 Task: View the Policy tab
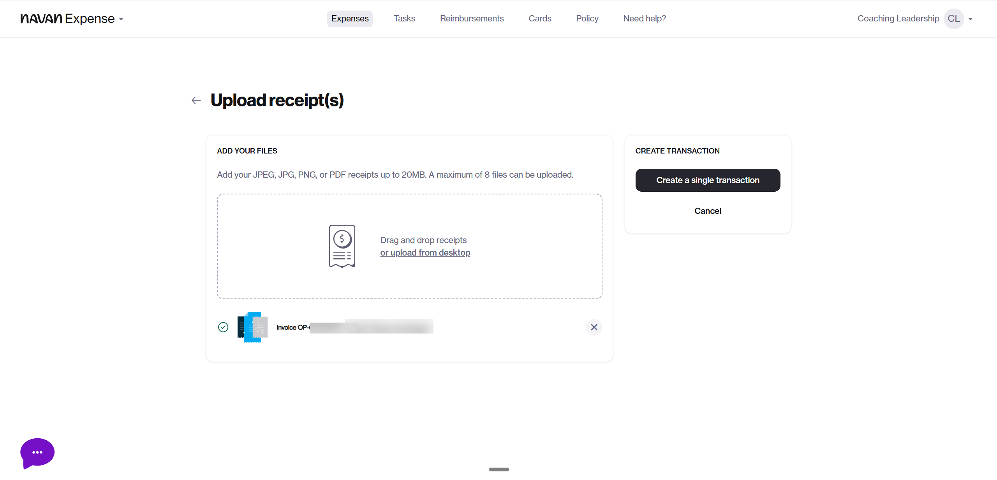click(587, 19)
